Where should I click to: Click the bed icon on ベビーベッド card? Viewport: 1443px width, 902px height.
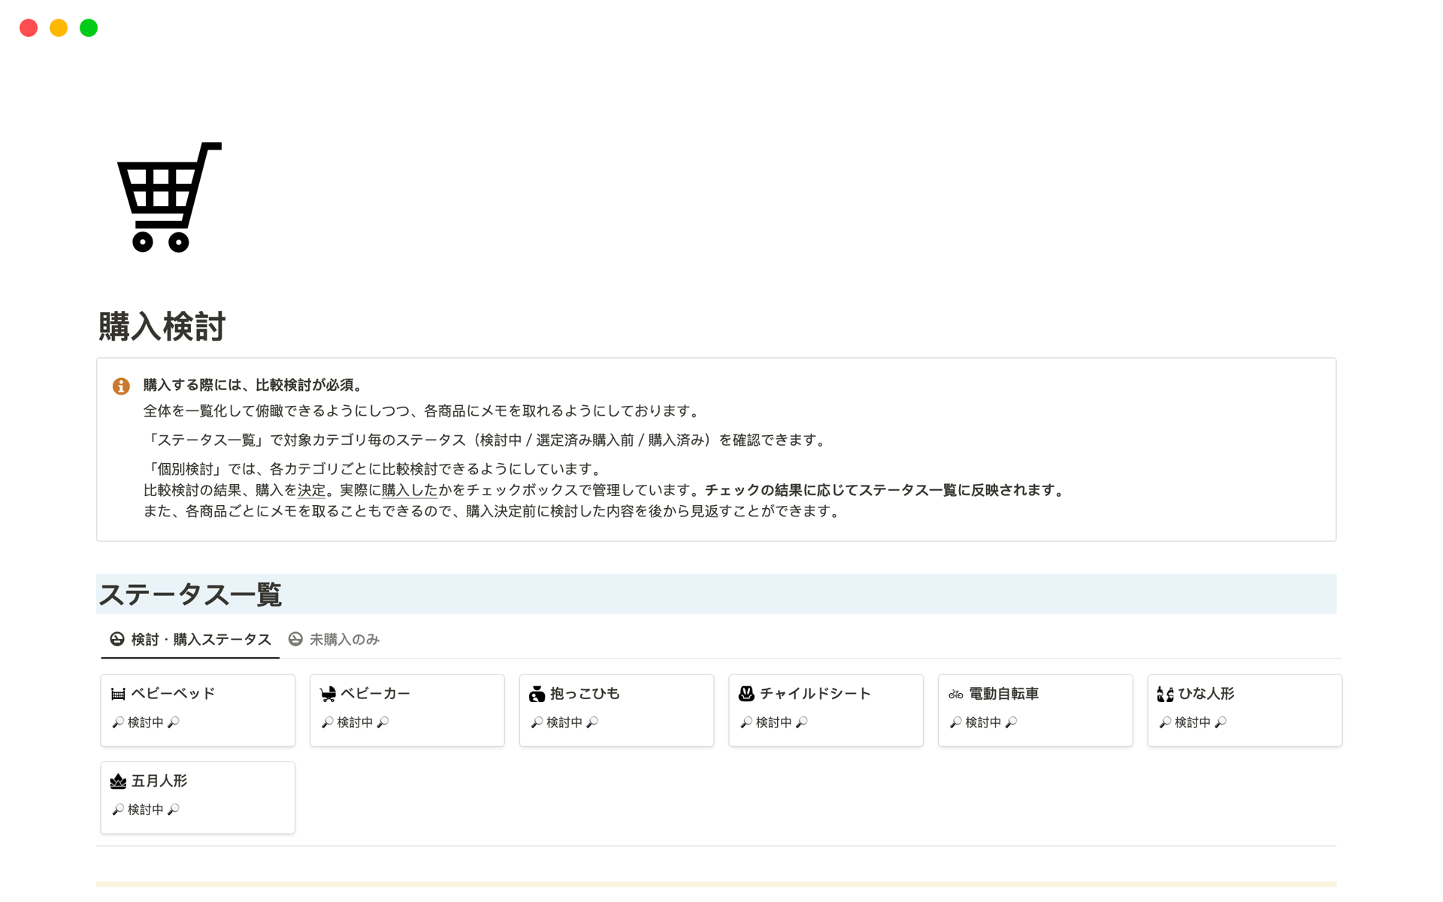tap(118, 694)
